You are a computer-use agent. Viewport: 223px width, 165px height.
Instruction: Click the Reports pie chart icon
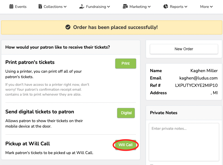(x=166, y=7)
